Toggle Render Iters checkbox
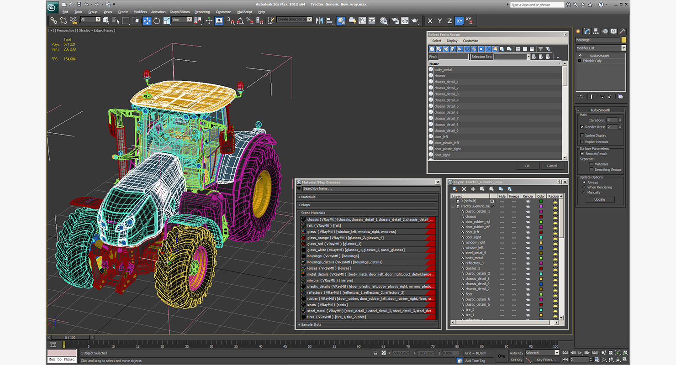This screenshot has width=676, height=365. click(582, 127)
